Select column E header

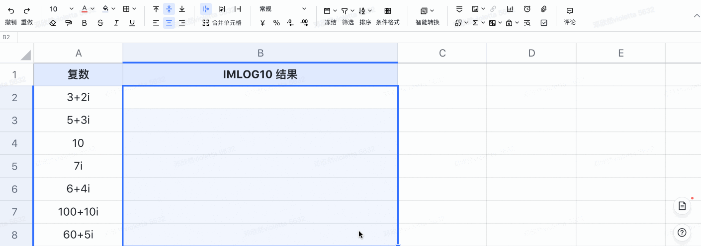coord(621,53)
